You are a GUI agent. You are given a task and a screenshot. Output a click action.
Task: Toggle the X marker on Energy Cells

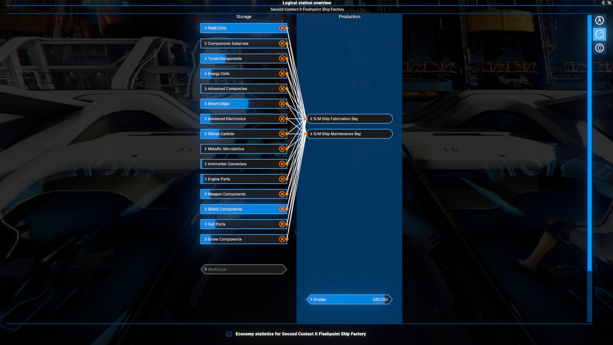tap(282, 74)
